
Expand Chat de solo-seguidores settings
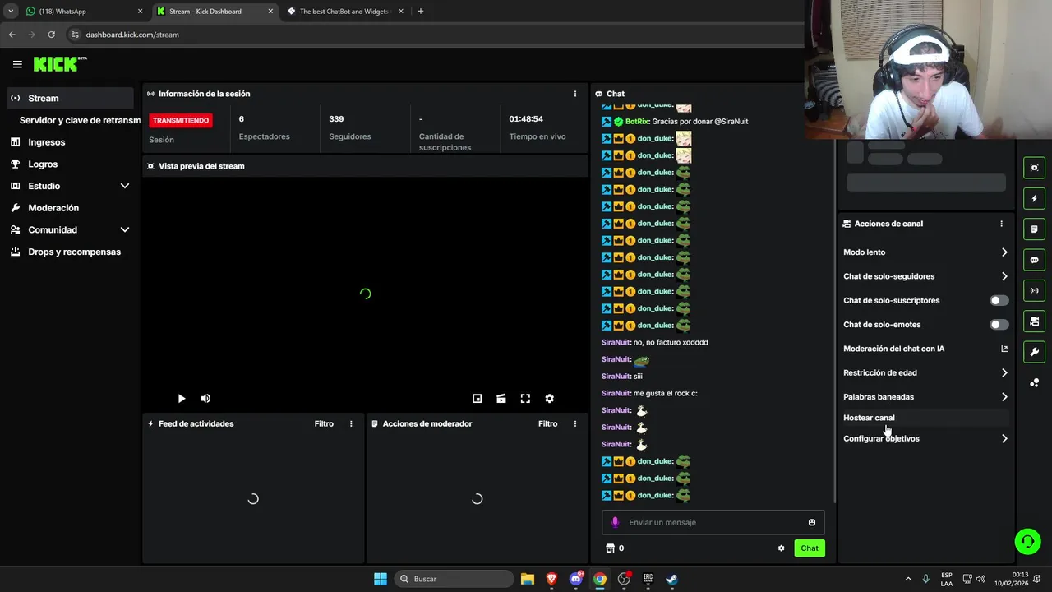point(925,276)
